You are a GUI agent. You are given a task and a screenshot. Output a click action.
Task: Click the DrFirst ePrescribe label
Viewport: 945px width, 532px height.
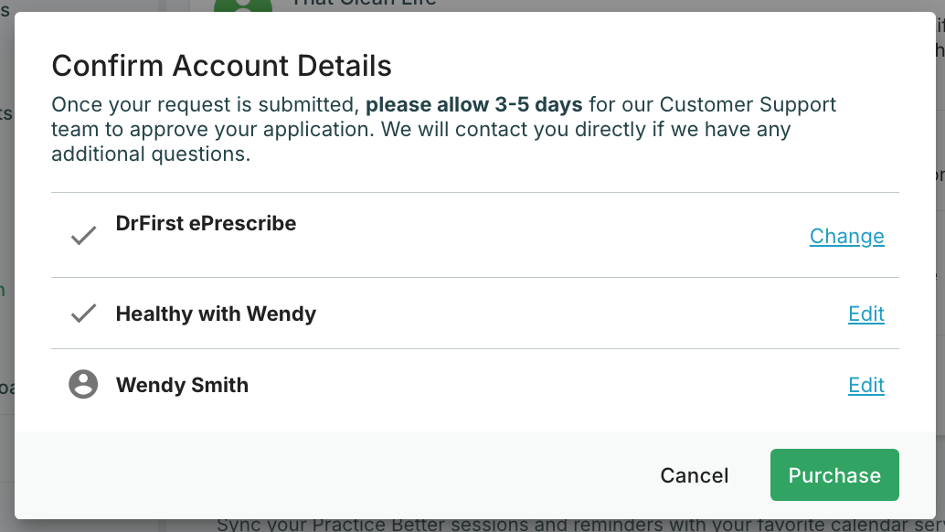click(x=206, y=224)
